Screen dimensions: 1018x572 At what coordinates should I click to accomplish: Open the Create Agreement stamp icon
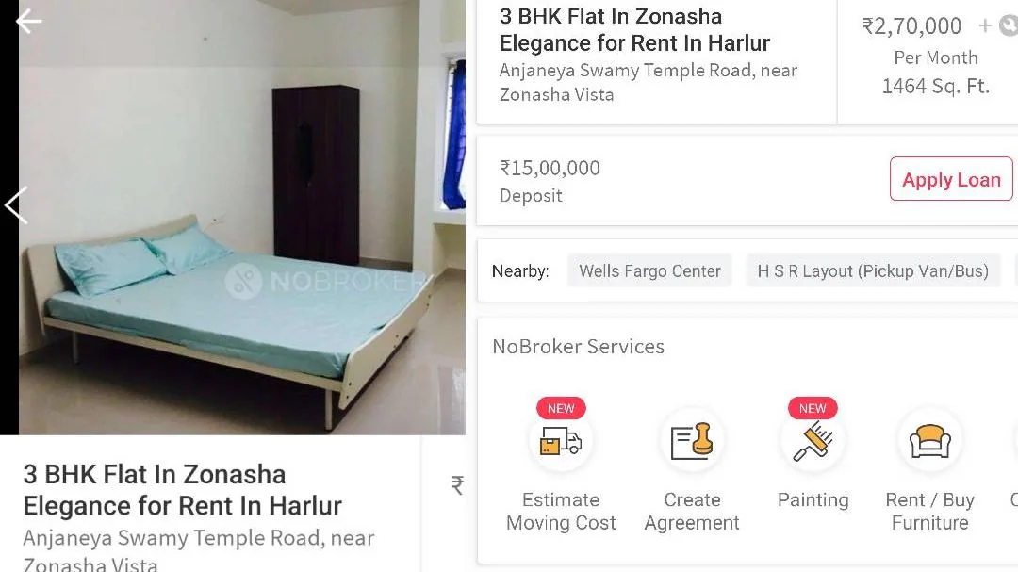pos(692,442)
